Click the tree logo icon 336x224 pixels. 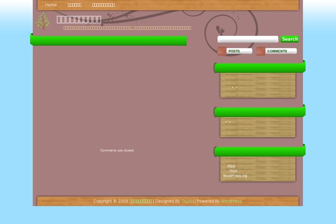(43, 21)
